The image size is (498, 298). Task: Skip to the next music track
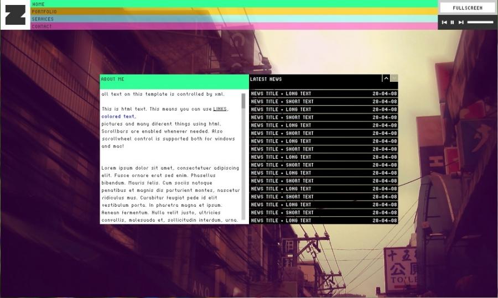tap(461, 22)
